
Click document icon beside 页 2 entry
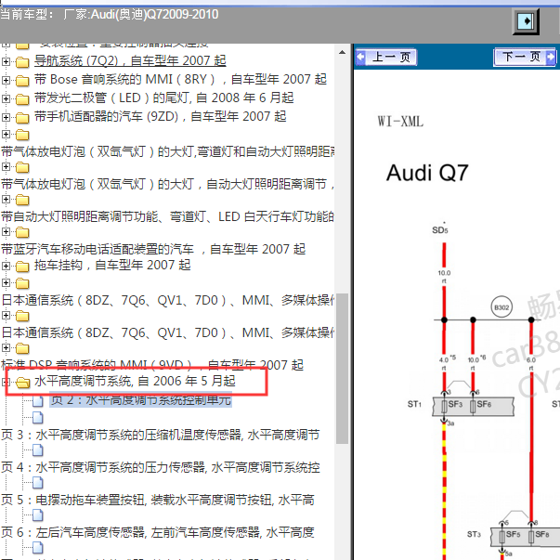(x=38, y=401)
